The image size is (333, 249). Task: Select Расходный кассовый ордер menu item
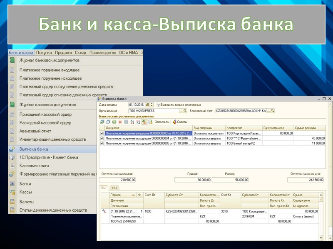(45, 123)
